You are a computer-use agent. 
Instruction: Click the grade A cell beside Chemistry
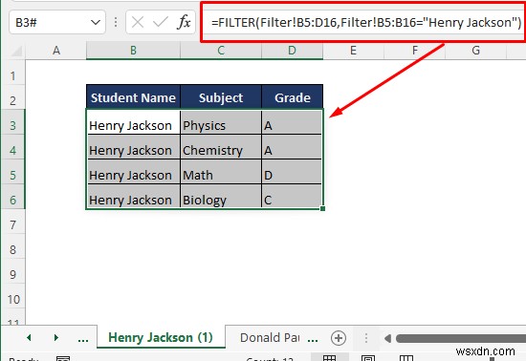coord(292,147)
